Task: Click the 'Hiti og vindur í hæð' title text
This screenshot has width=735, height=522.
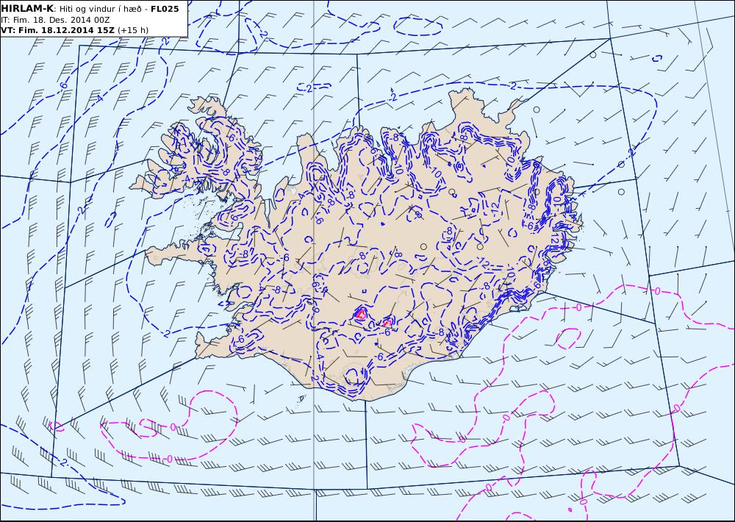Action: click(x=100, y=10)
